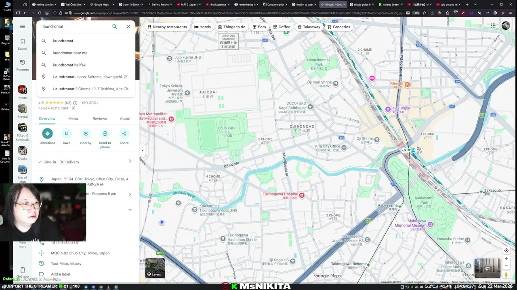Screen dimensions: 517x290
Task: Clear the laundromat search text
Action: click(x=128, y=27)
